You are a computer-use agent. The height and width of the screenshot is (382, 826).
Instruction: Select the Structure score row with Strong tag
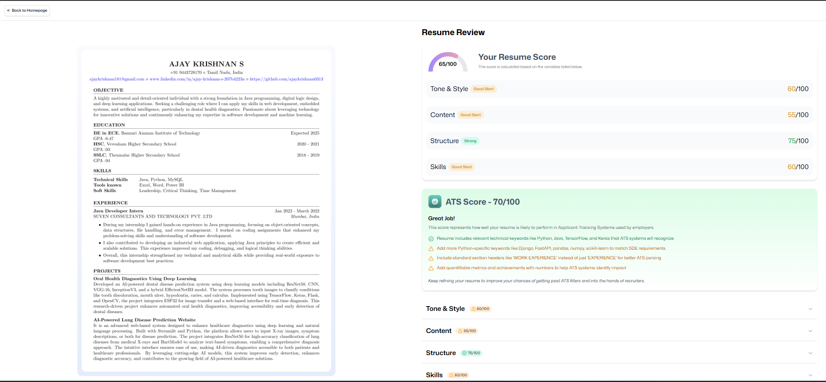tap(619, 141)
